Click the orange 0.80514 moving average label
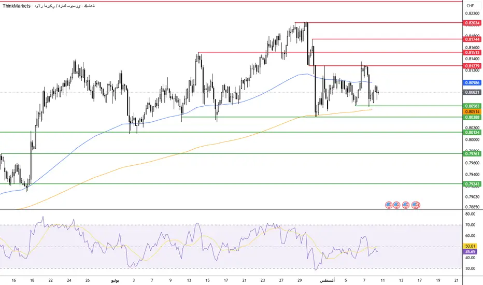Screen dimensions: 483x285 pyautogui.click(x=472, y=111)
